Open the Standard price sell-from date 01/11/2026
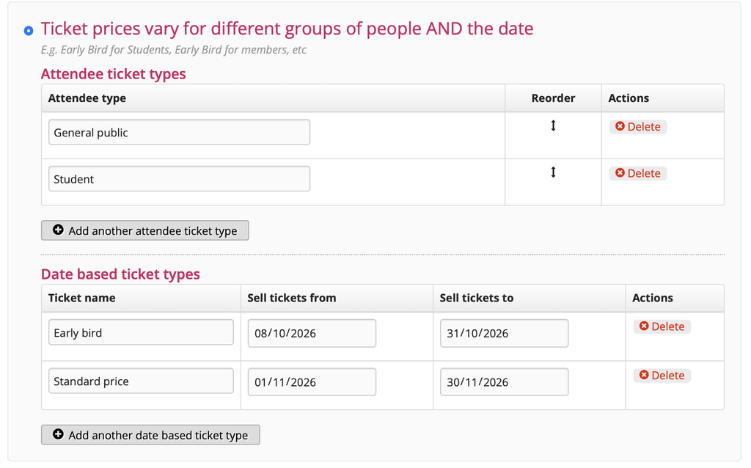751x468 pixels. tap(312, 381)
